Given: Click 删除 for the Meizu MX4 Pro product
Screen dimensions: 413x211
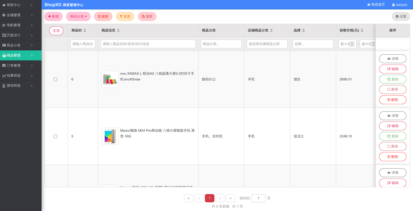Looking at the screenshot, I should click(393, 157).
